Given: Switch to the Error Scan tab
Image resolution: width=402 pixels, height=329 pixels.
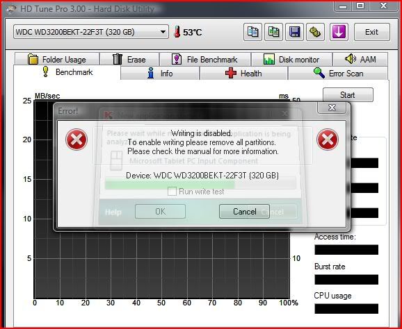Looking at the screenshot, I should point(338,74).
